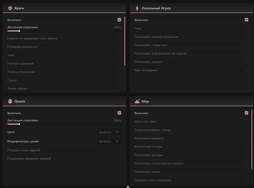Click the chevron arrow in the Цели selector
254x188 pixels.
coord(117,132)
